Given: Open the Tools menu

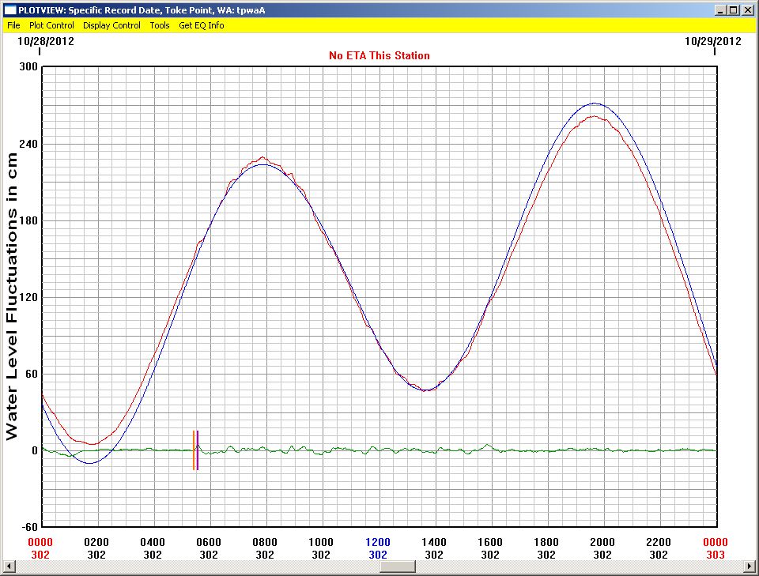Looking at the screenshot, I should [x=160, y=25].
